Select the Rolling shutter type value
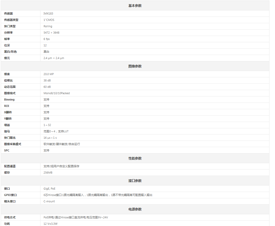 coord(48,26)
